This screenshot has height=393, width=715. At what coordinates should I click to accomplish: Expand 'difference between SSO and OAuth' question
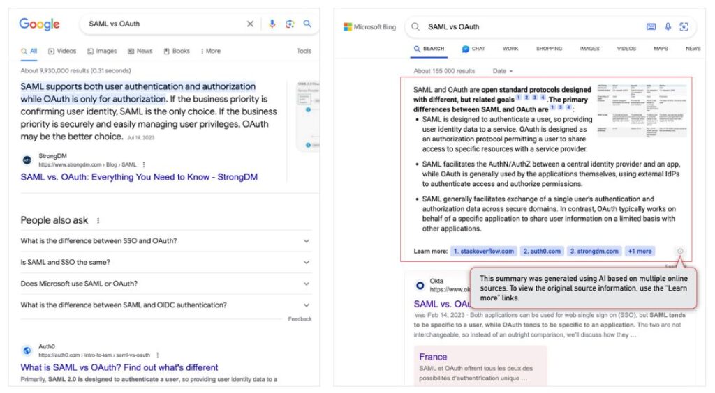(x=306, y=241)
